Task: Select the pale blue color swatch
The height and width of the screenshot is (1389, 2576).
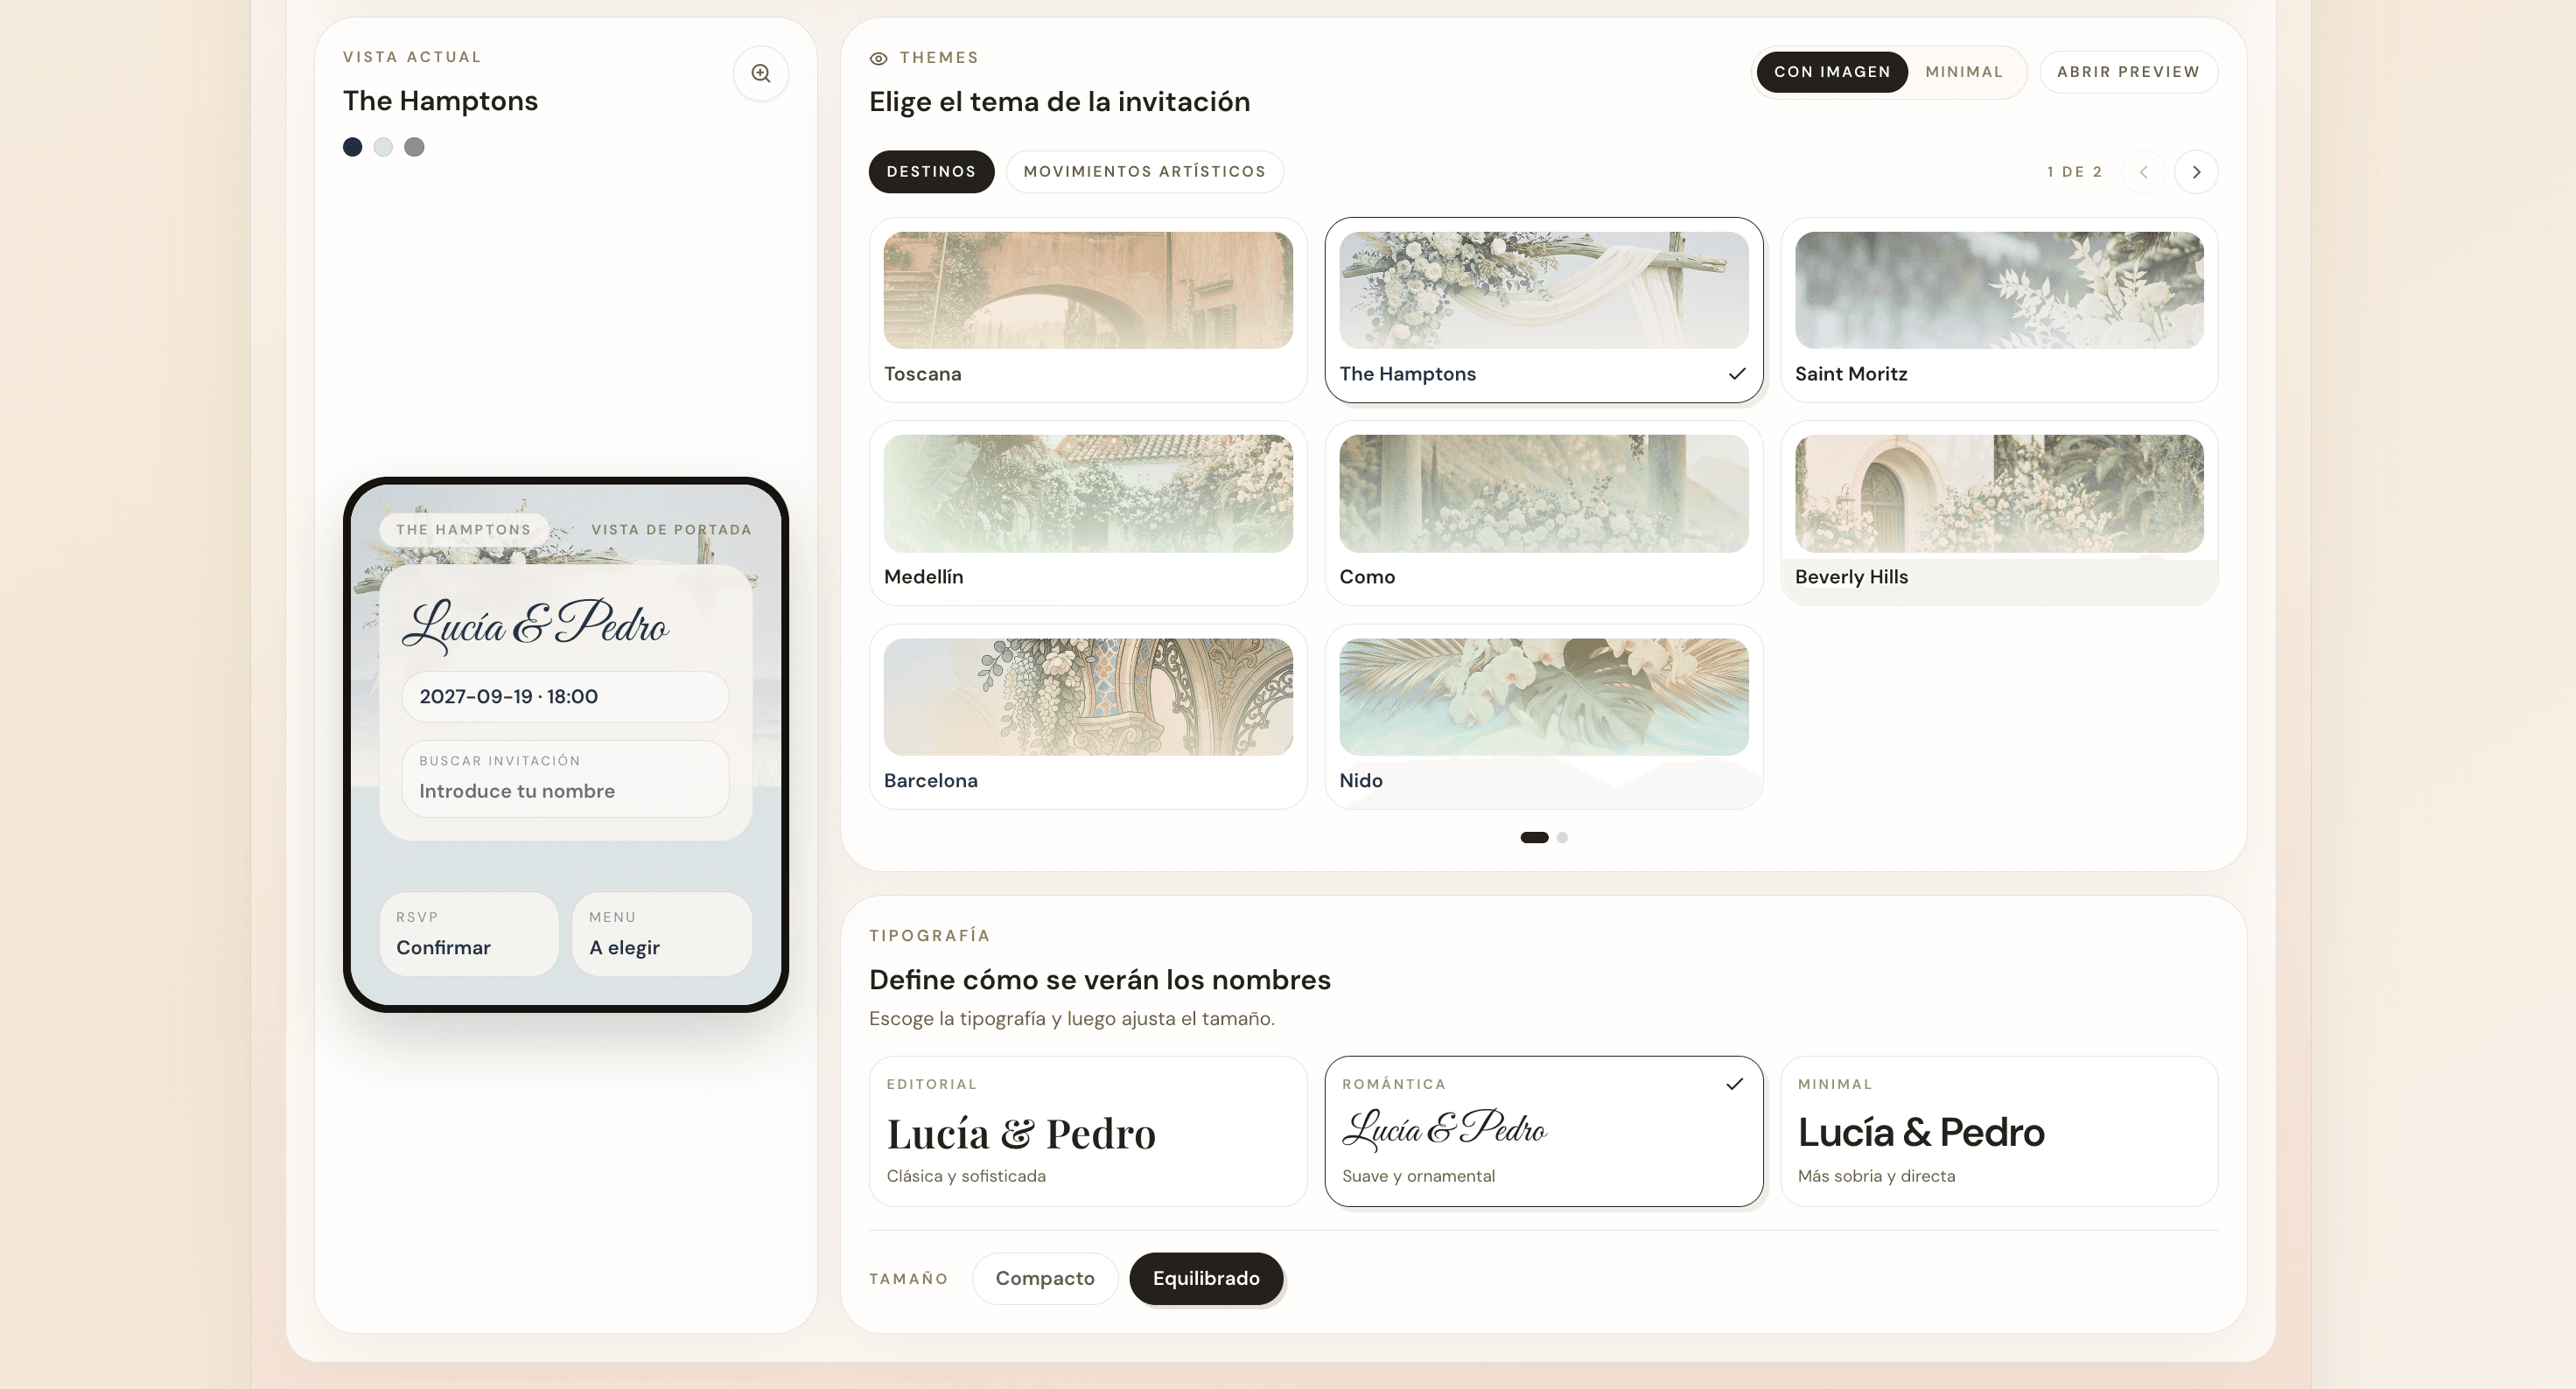Action: click(383, 147)
